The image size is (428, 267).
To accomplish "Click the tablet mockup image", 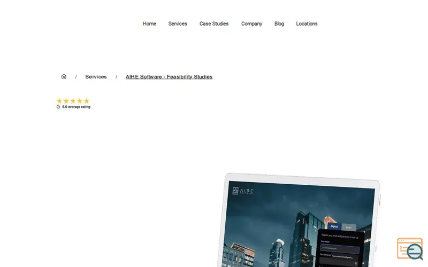I will 299,220.
